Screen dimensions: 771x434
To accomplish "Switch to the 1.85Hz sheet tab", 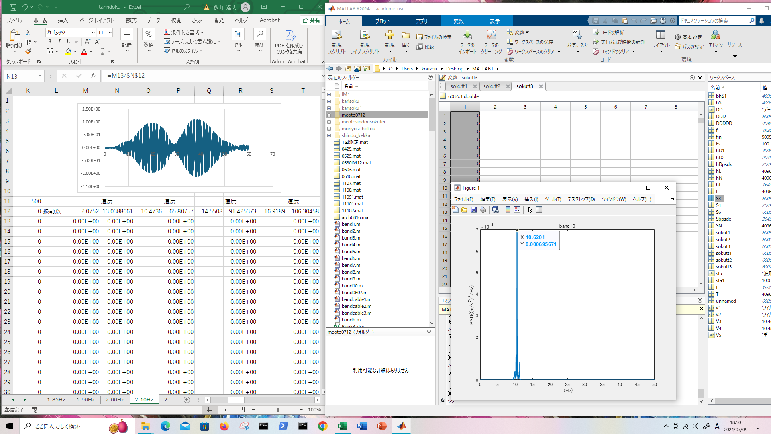I will point(56,400).
